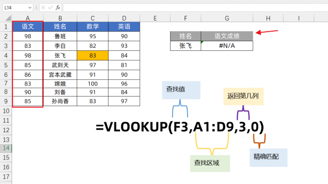Viewport: 328px width, 184px height.
Task: Click the Name Box showing L14
Action: (x=18, y=8)
